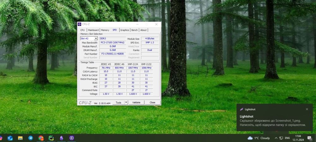Click the F3-17000CL11-4GBSR part number
This screenshot has height=142, width=316.
(x=113, y=54)
